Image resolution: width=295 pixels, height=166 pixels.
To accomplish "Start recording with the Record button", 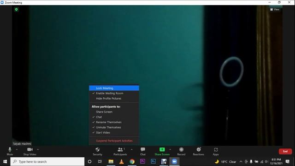I will (x=181, y=151).
